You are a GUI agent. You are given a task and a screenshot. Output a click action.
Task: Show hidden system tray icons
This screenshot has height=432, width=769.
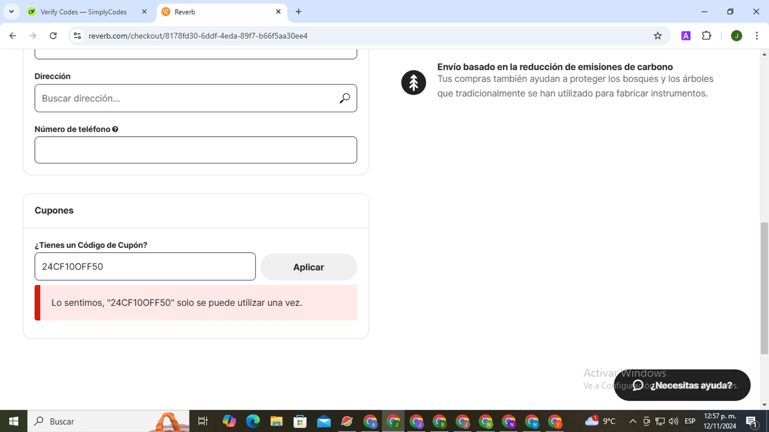(633, 421)
